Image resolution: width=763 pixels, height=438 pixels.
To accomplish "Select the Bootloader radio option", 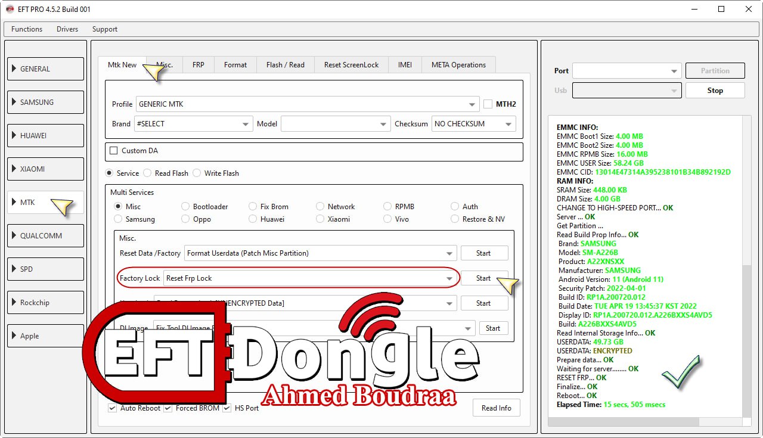I will click(185, 206).
